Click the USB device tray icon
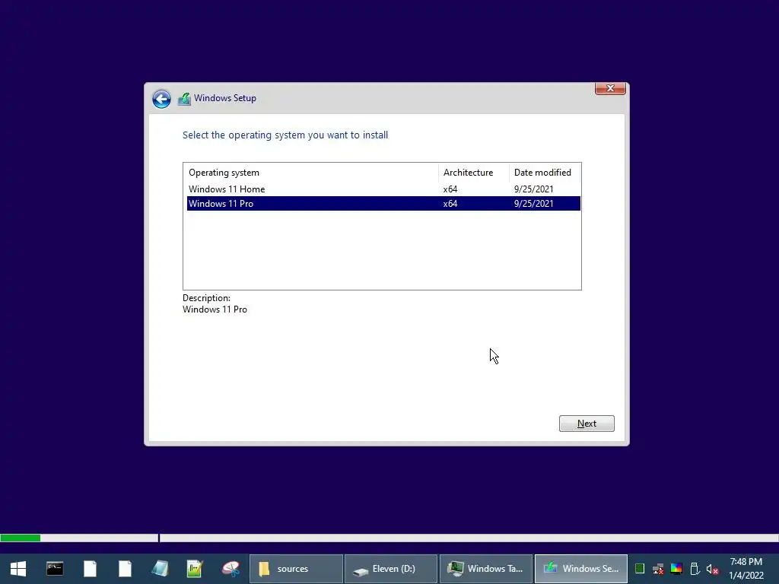The image size is (779, 584). 695,569
